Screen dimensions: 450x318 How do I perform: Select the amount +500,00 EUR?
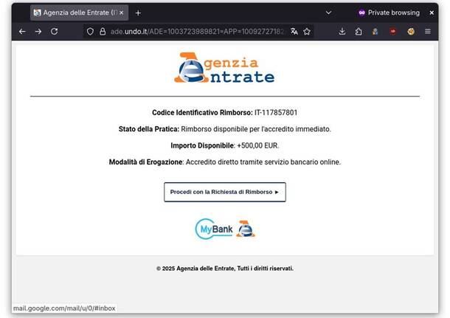coord(257,145)
